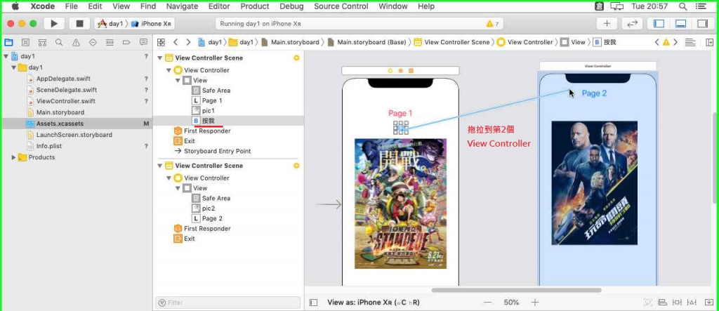Open code review with the arrows button
This screenshot has height=311, width=719.
tap(632, 23)
